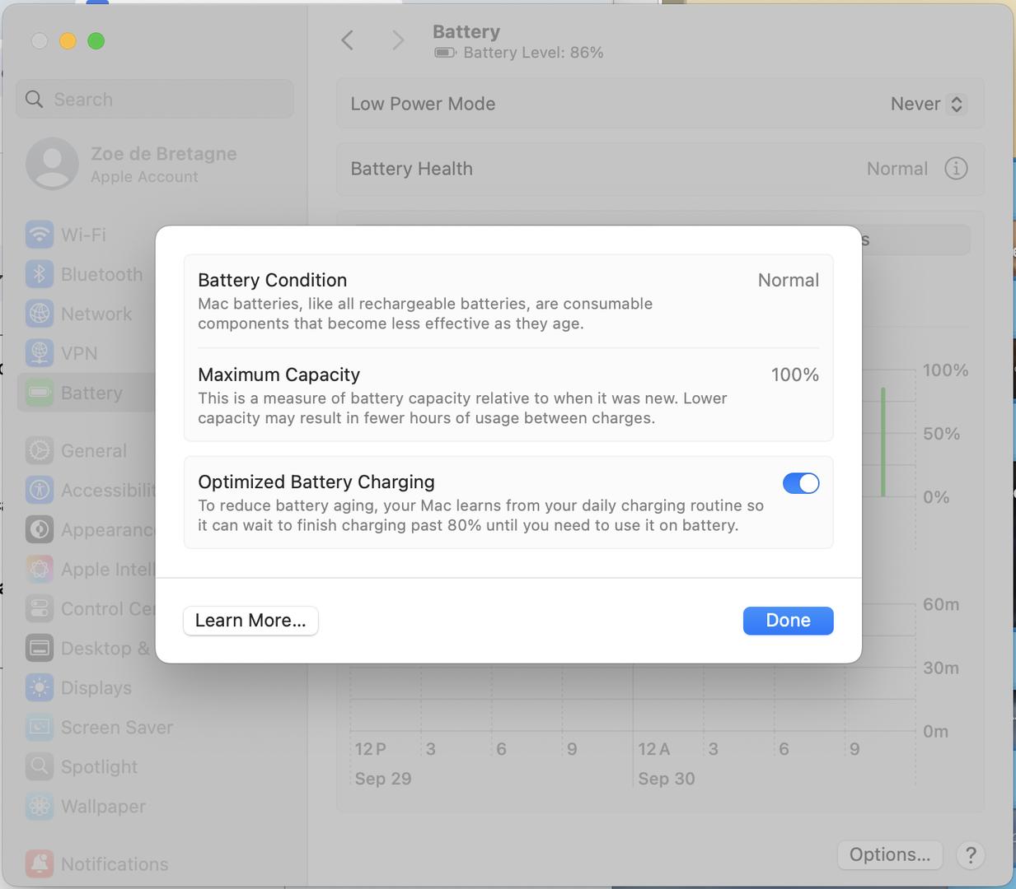Open Screen Saver settings icon
The image size is (1016, 889).
click(x=39, y=727)
